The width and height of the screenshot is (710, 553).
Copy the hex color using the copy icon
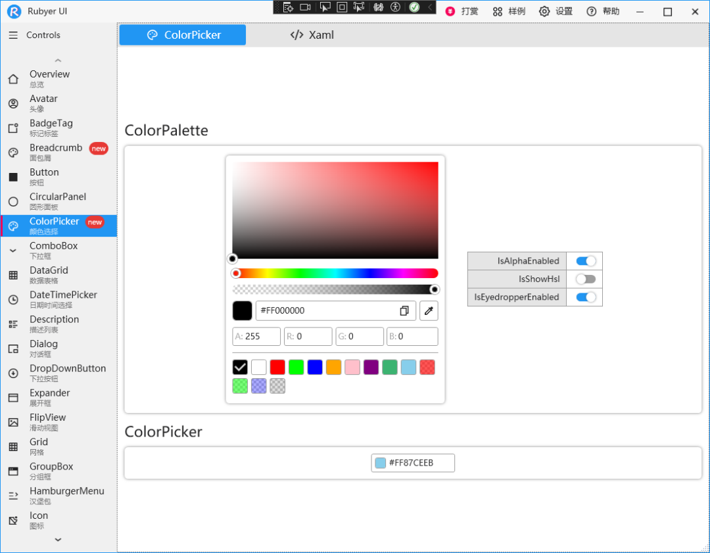[x=404, y=310]
